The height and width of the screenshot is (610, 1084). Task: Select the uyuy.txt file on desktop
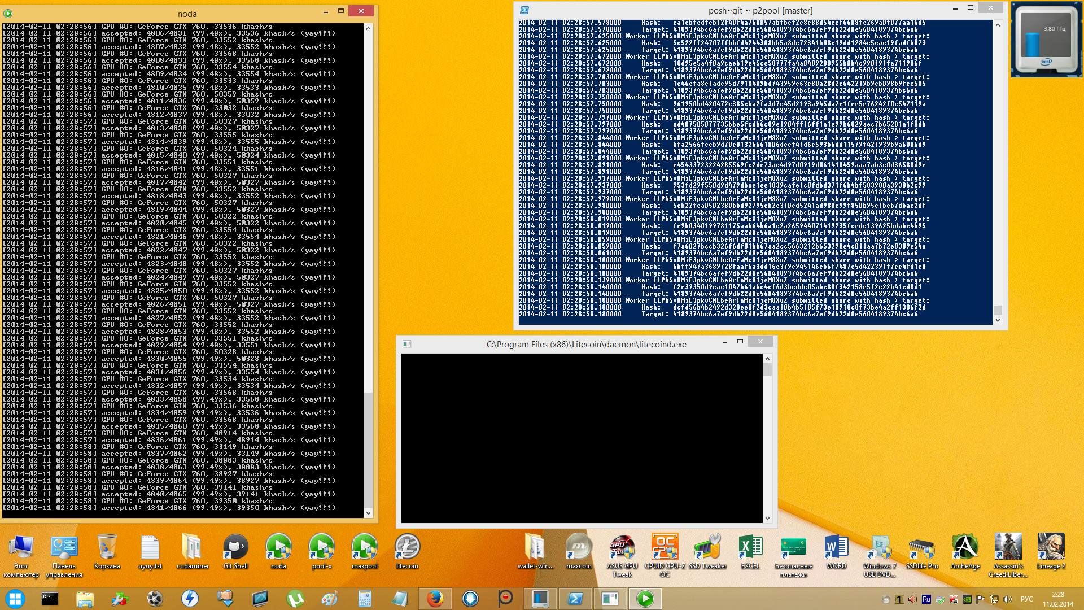[150, 552]
